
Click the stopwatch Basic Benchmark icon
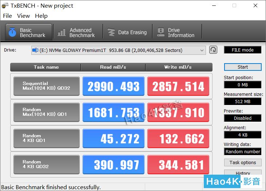tap(12, 32)
